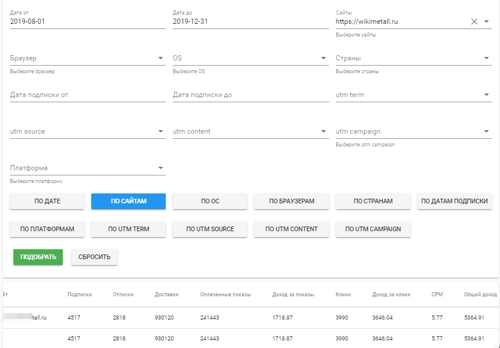The image size is (500, 348).
Task: Select the ПО САЙТАМ grouping button
Action: pos(128,201)
